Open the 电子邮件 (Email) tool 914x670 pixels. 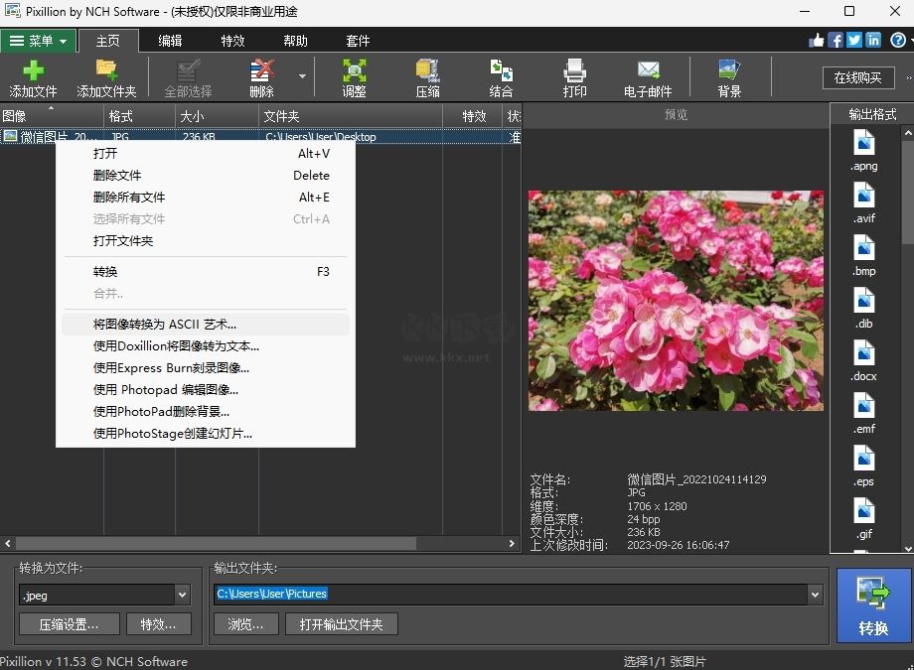648,77
